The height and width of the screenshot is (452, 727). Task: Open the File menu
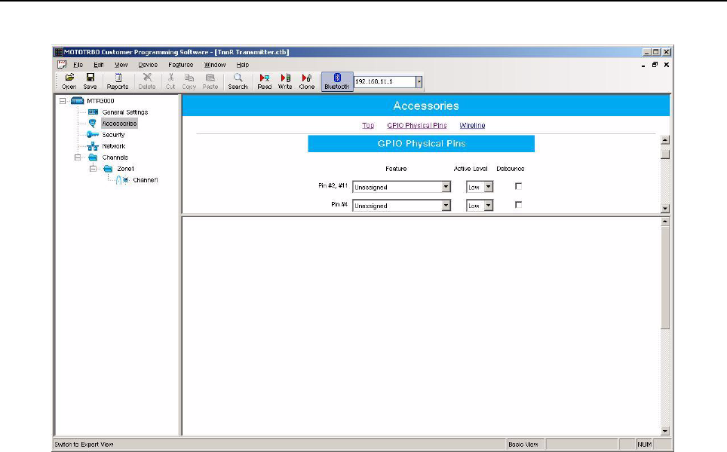(x=78, y=65)
